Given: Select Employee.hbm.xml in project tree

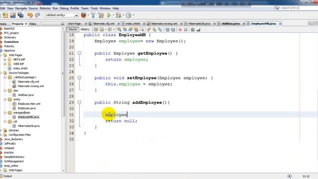Looking at the screenshot, I should point(29,104).
